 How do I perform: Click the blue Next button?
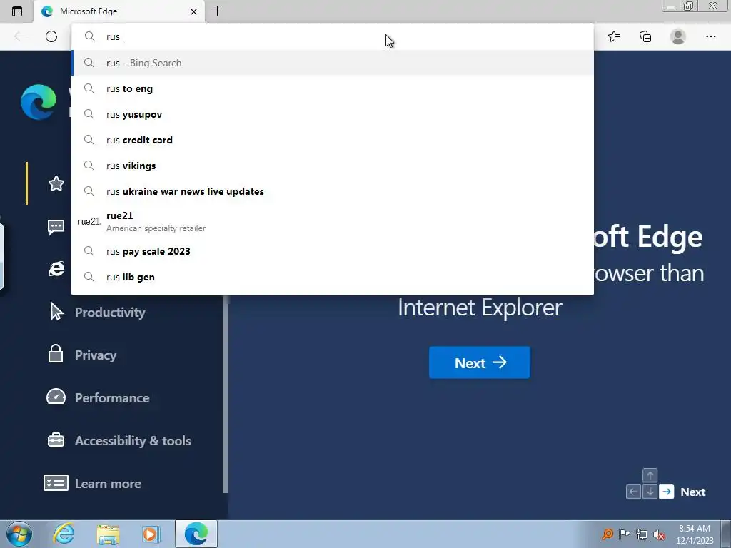click(x=479, y=362)
